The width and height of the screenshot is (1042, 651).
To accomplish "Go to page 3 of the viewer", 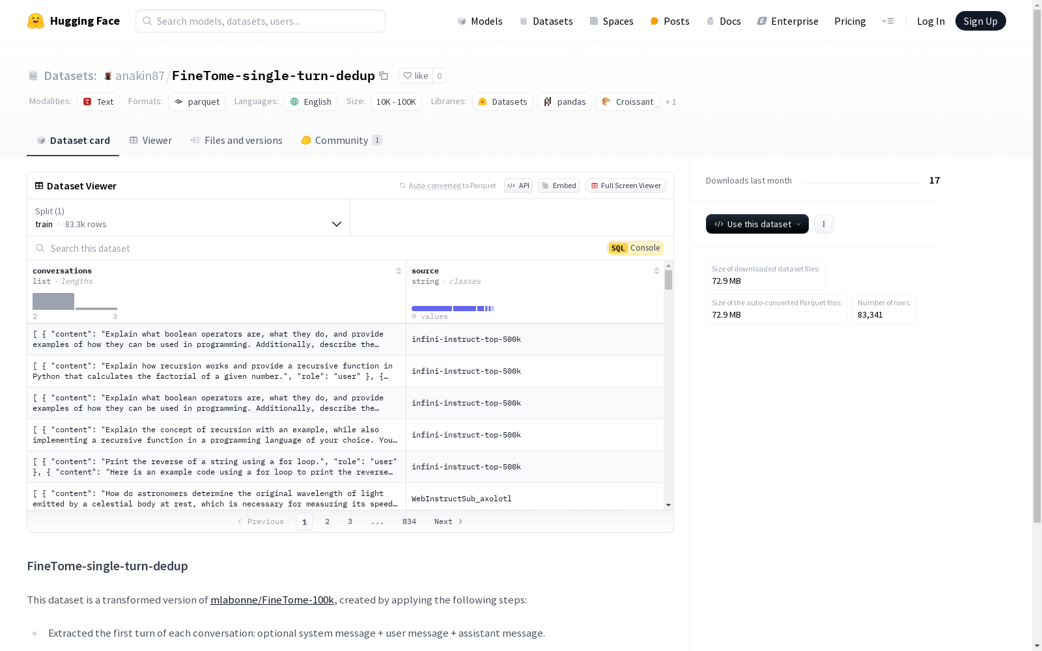I will [x=350, y=521].
